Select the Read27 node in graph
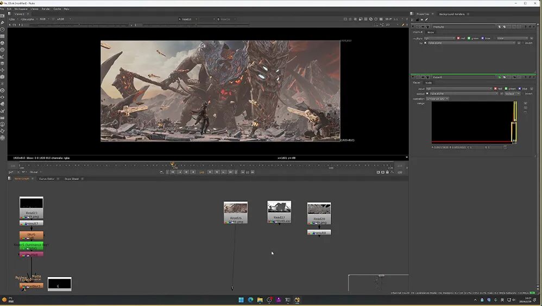 pyautogui.click(x=279, y=212)
